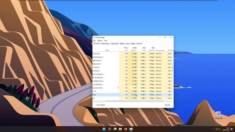This screenshot has height=132, width=235.
Task: Switch to the Details tab
Action: 133,44
